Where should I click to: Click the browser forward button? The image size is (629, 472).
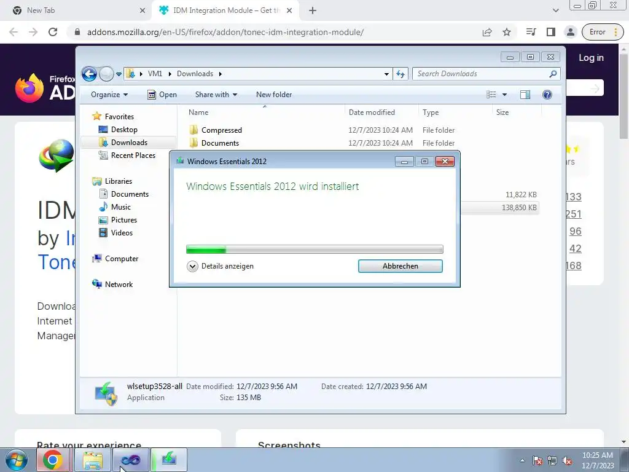(33, 32)
